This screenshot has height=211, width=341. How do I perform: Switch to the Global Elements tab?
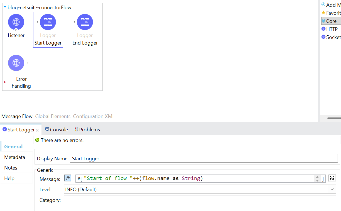pos(53,116)
